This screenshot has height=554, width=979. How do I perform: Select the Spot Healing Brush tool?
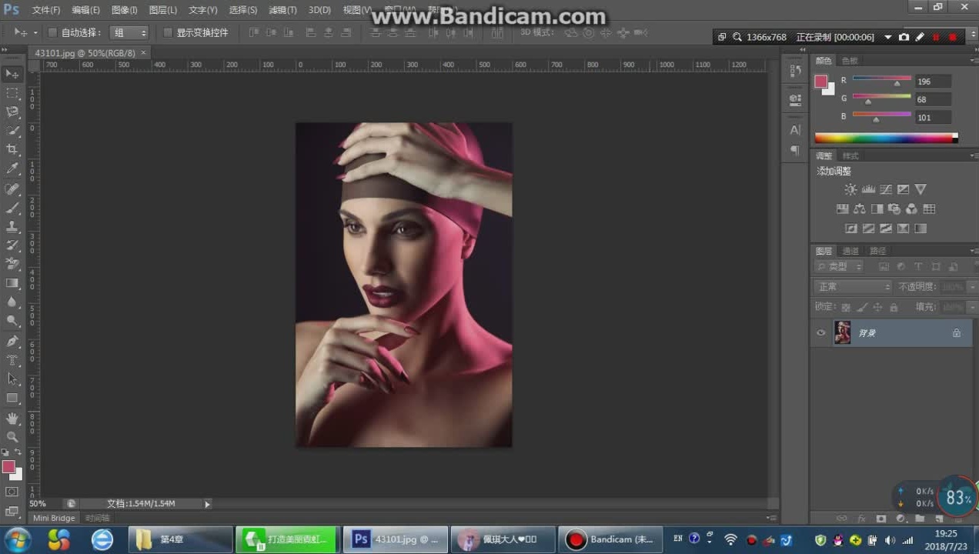click(x=12, y=189)
